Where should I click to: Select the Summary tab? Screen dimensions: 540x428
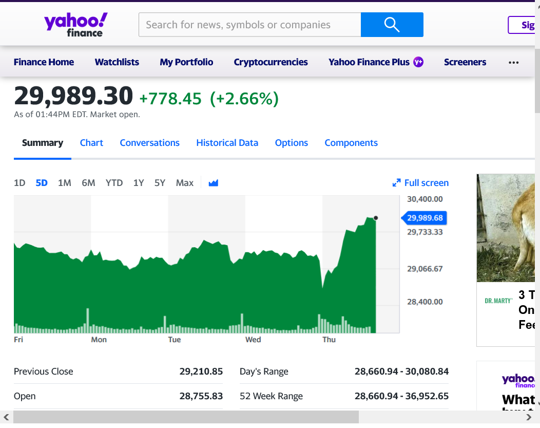43,143
